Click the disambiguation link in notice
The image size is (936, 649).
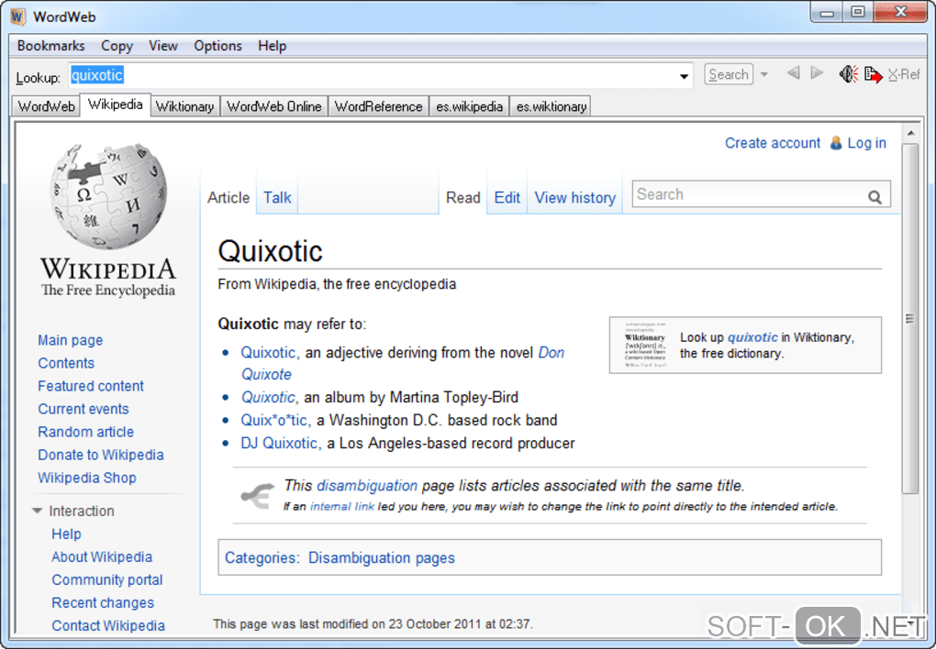pyautogui.click(x=366, y=486)
